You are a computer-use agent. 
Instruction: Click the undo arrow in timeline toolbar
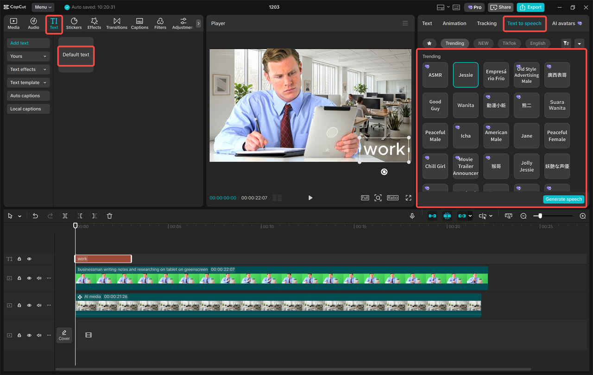35,216
